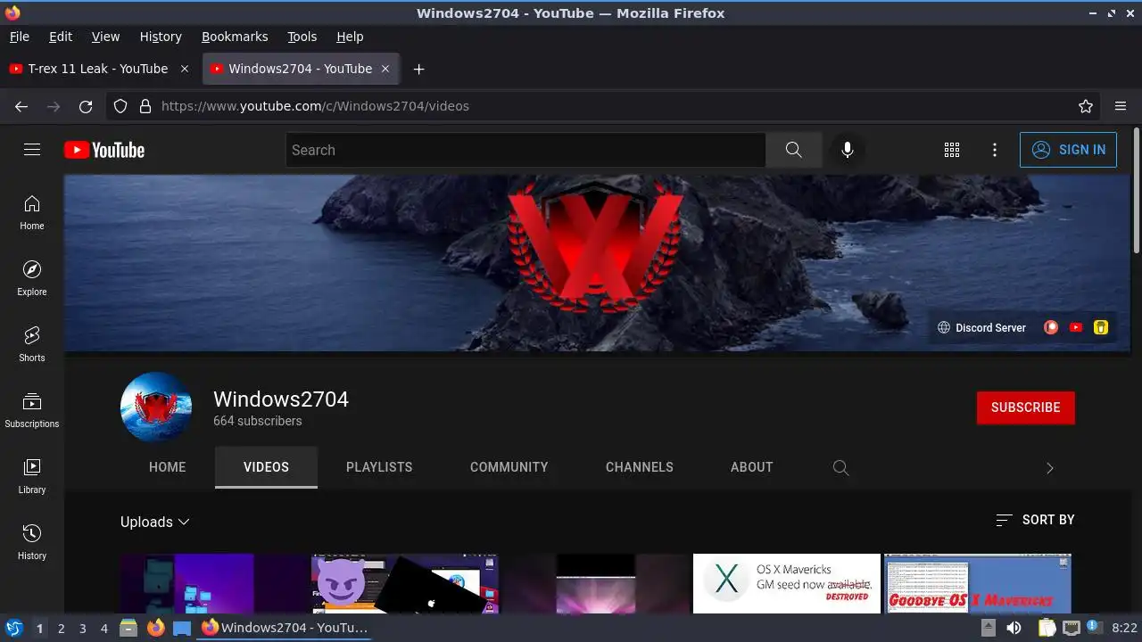1142x642 pixels.
Task: Switch to the channel HOME tab
Action: 168,467
